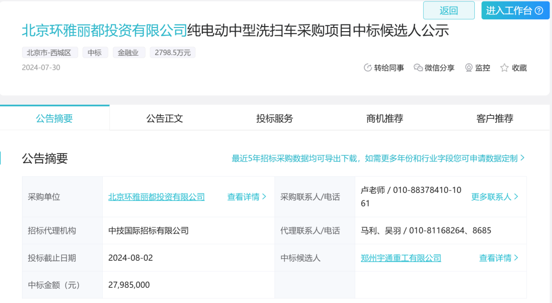Open the 郑州宇通重工有限公司 link

click(x=401, y=258)
